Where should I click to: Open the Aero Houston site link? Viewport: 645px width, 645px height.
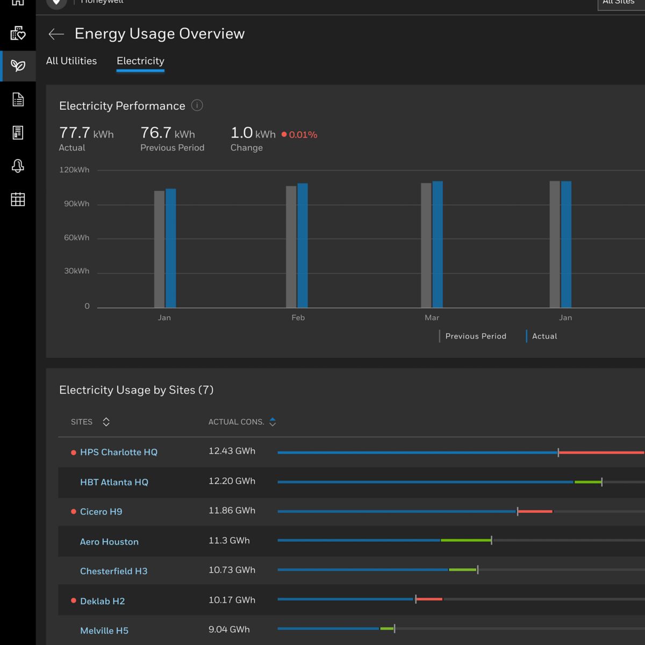point(109,542)
